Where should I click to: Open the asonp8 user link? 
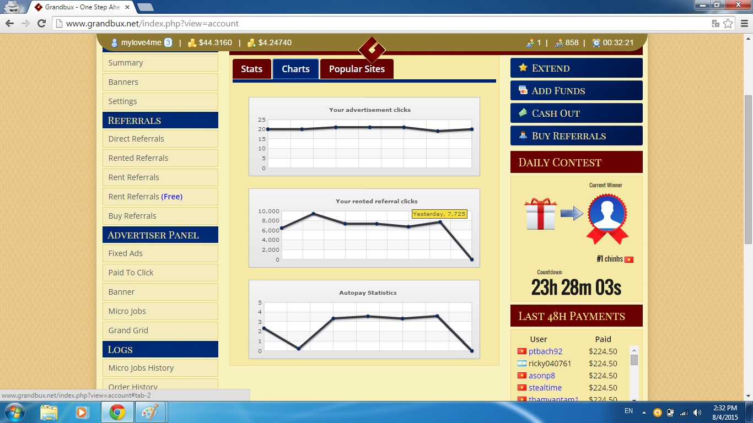click(x=542, y=376)
